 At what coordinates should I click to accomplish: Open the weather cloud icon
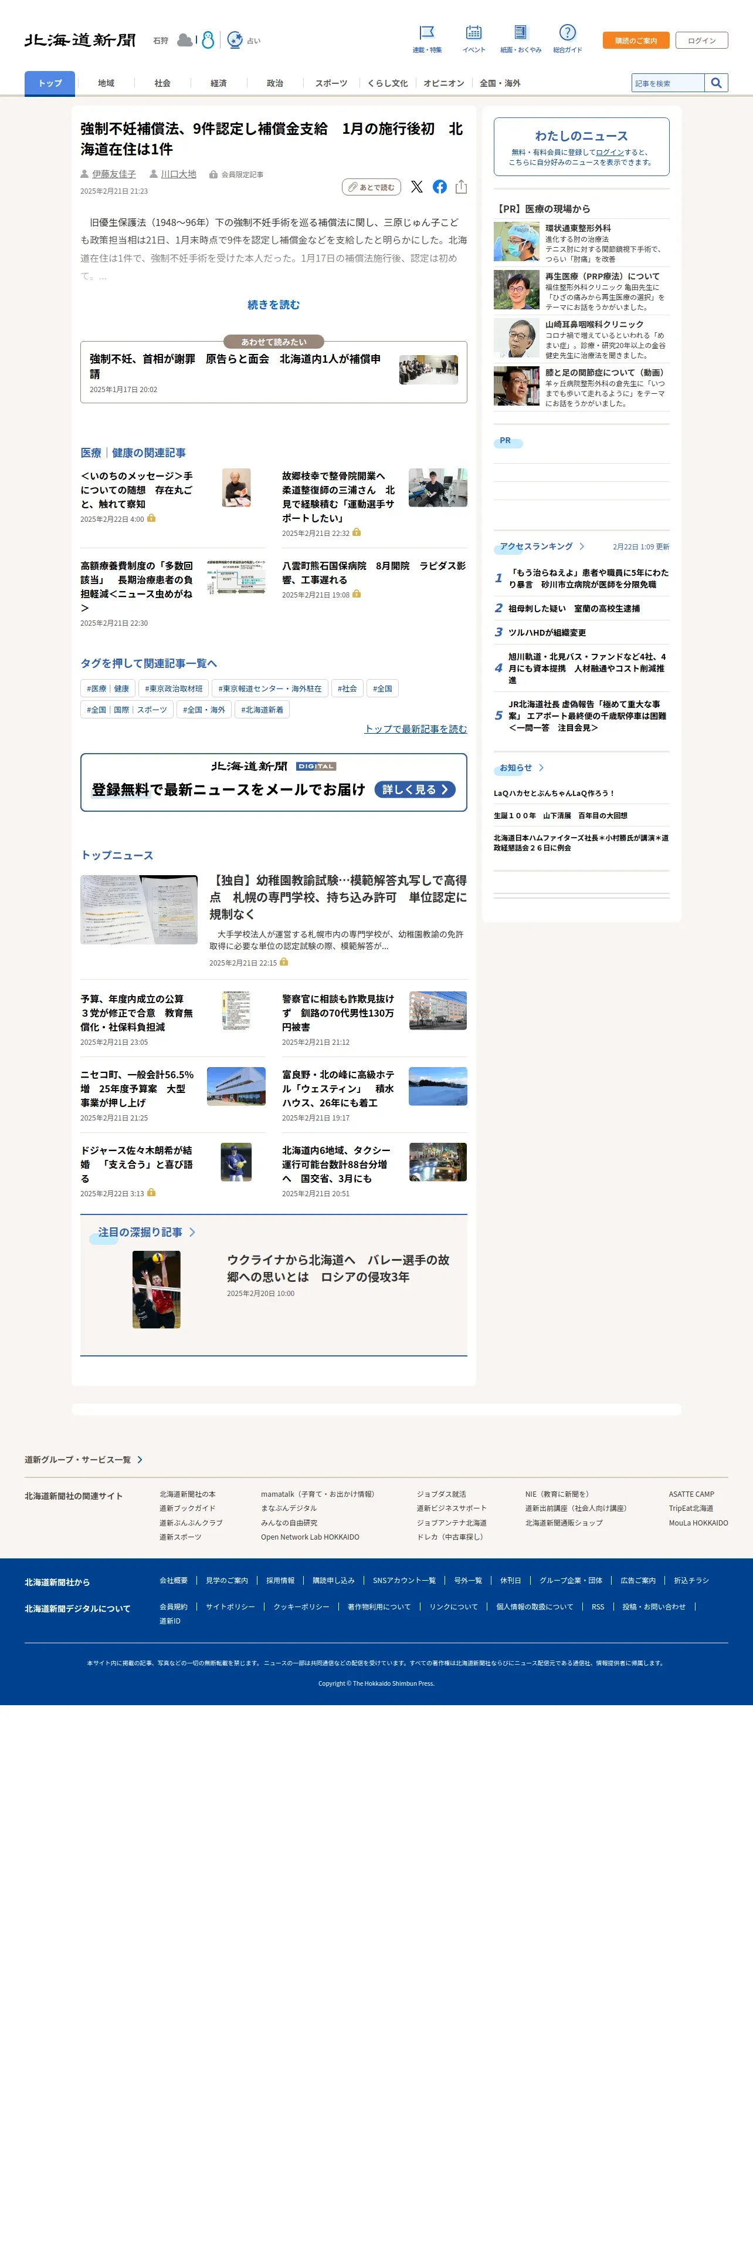(185, 41)
